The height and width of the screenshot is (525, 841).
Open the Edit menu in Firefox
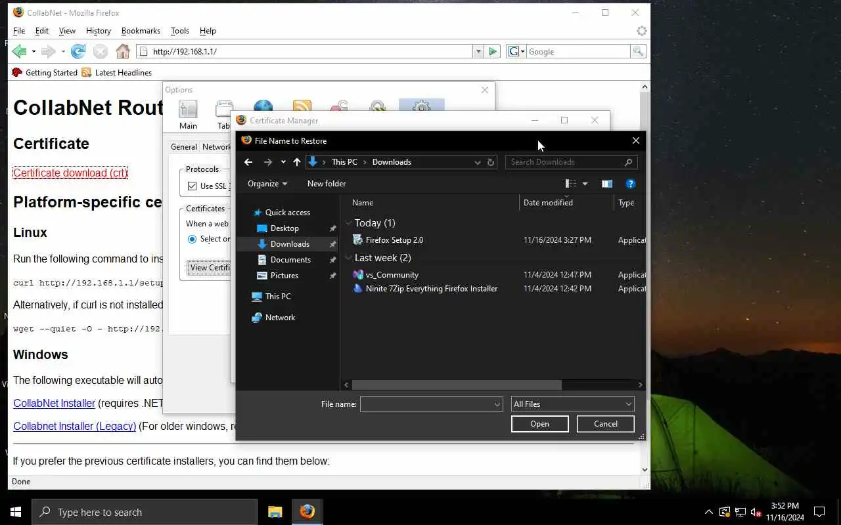(42, 31)
